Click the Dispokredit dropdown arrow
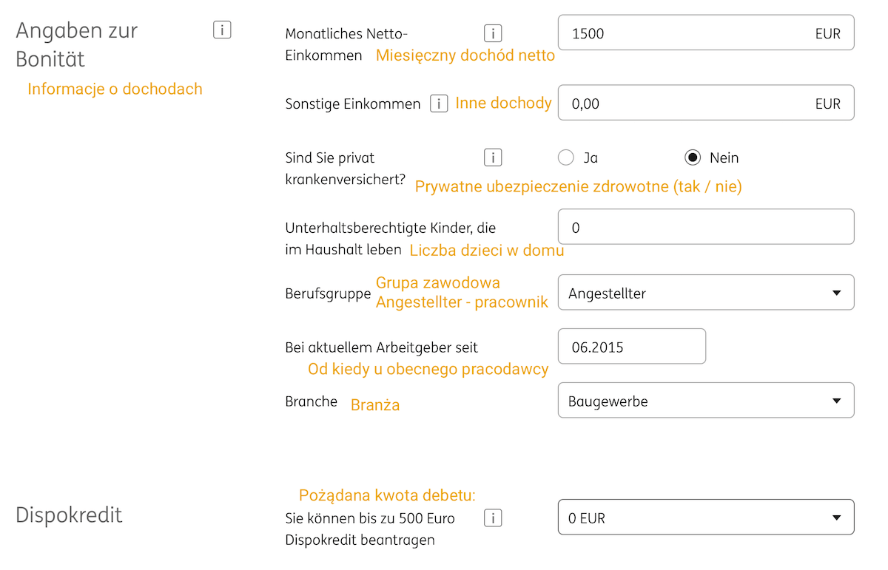 click(837, 518)
